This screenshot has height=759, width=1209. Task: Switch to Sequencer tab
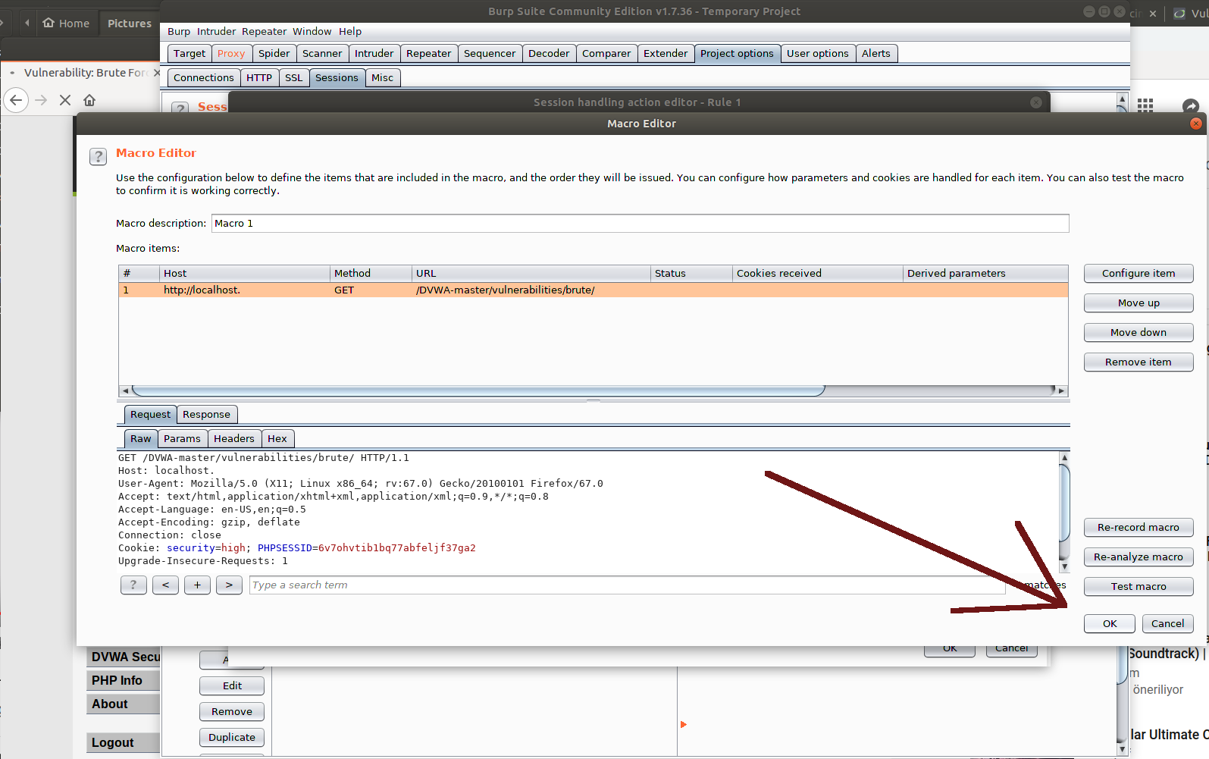click(490, 53)
